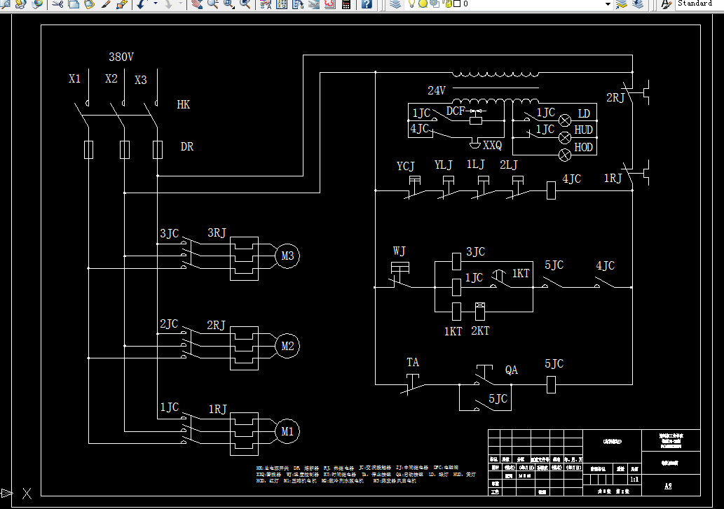
Task: Toggle layer 0 lock icon
Action: click(x=447, y=4)
